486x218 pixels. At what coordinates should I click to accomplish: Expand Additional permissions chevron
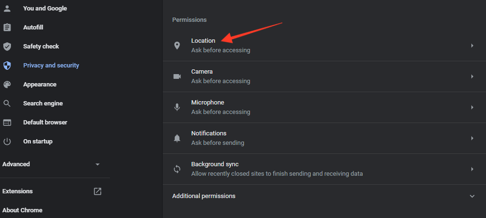pyautogui.click(x=472, y=196)
